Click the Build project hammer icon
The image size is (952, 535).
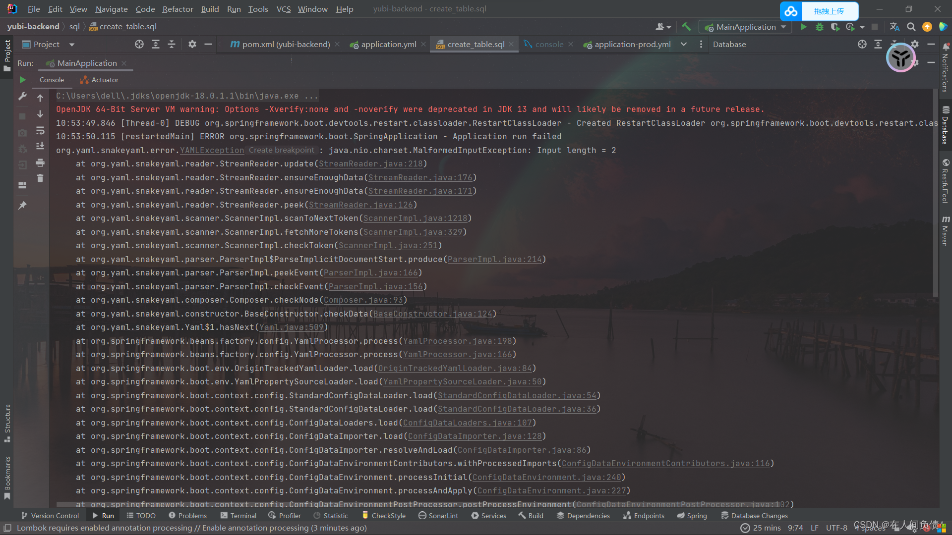pyautogui.click(x=686, y=27)
